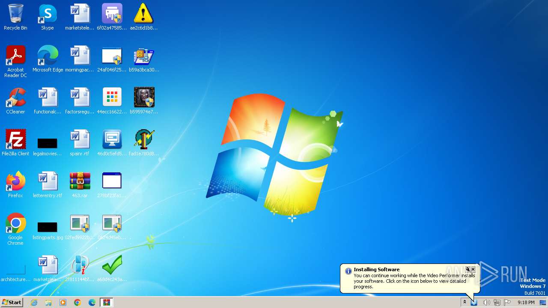Launch Edge from the taskbar
Image resolution: width=548 pixels, height=308 pixels.
click(x=92, y=302)
